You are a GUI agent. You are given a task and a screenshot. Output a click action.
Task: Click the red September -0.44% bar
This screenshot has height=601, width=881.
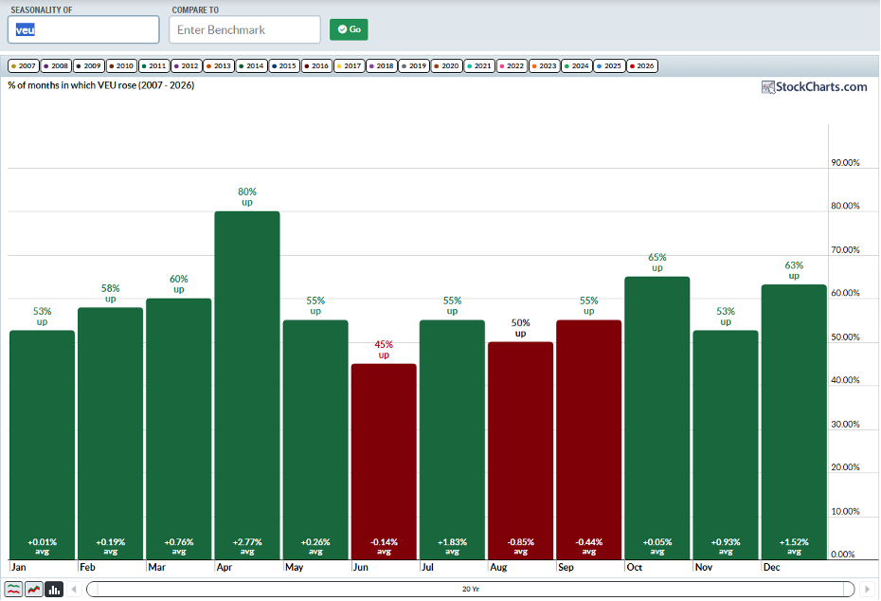(589, 440)
